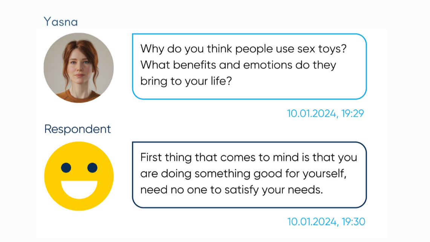
Task: Click the orange sweater in Yasna's avatar
Action: pyautogui.click(x=78, y=96)
